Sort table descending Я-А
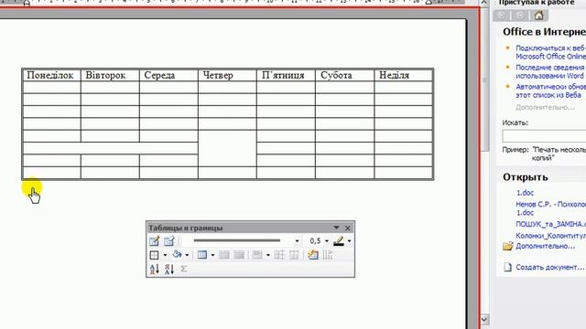The width and height of the screenshot is (586, 329). pyautogui.click(x=169, y=269)
